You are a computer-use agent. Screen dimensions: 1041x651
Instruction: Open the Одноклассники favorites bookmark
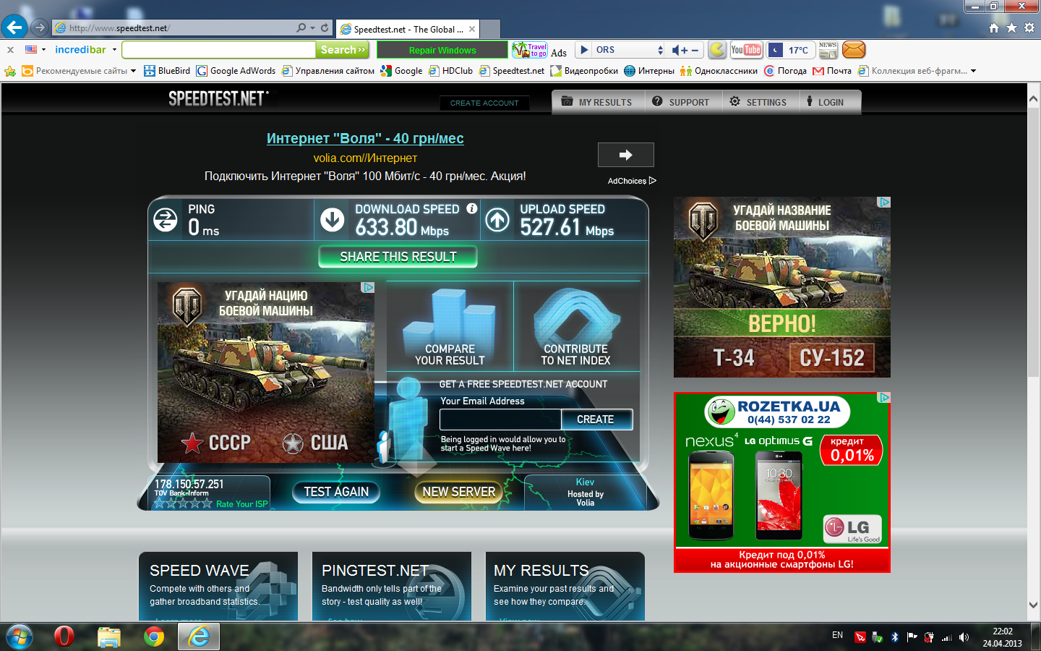pos(719,71)
